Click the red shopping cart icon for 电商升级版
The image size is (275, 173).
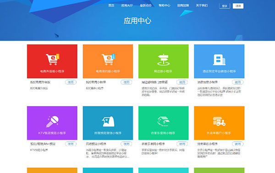pyautogui.click(x=52, y=59)
